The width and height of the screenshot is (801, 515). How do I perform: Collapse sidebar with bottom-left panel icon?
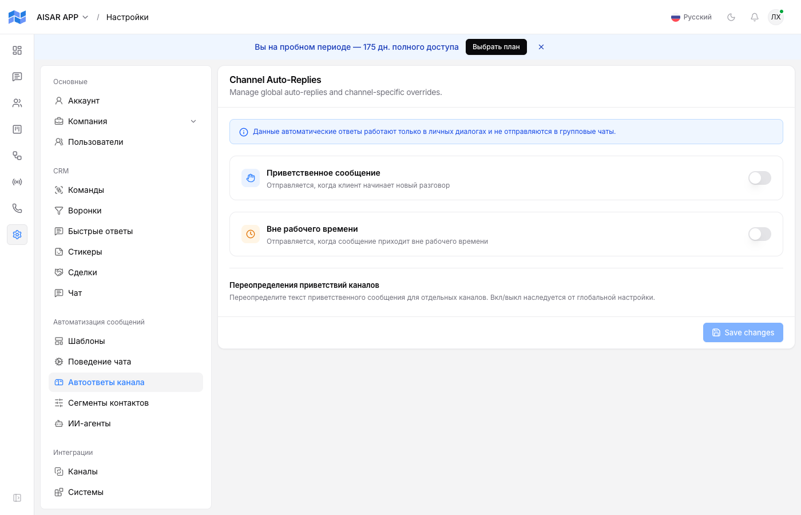tap(17, 498)
